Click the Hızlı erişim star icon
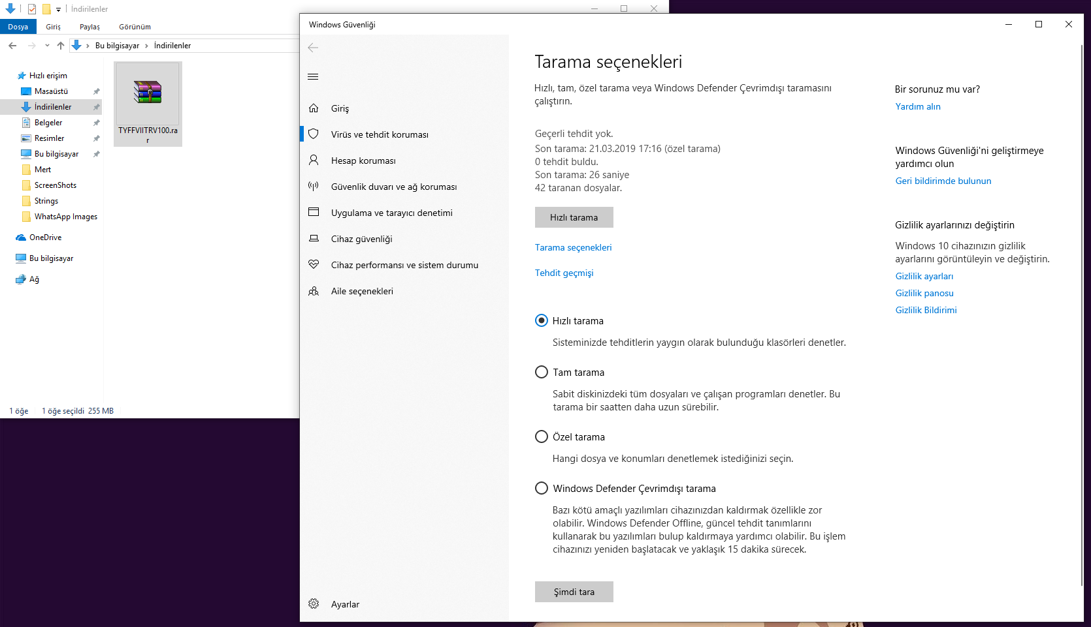Image resolution: width=1091 pixels, height=627 pixels. click(22, 76)
